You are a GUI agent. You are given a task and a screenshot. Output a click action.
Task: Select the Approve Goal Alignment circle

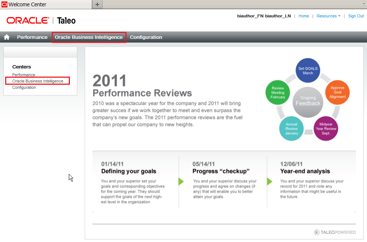[337, 92]
